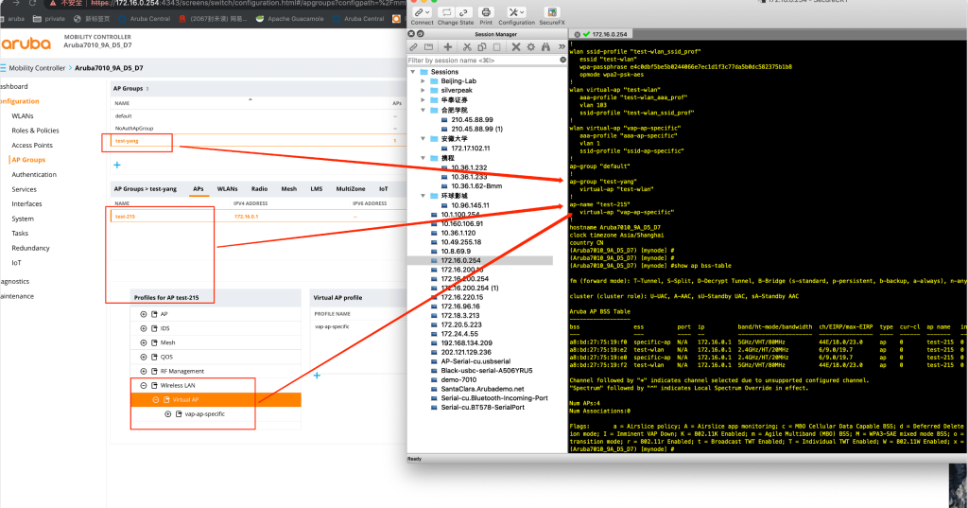Viewport: 968px width, 508px height.
Task: Click the RF Management profile document icon
Action: (x=154, y=372)
